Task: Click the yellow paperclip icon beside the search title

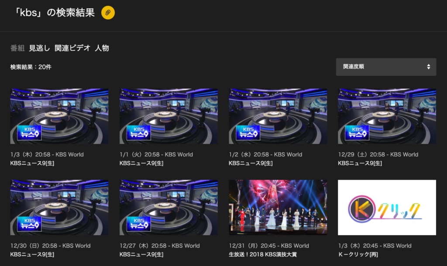Action: tap(108, 13)
